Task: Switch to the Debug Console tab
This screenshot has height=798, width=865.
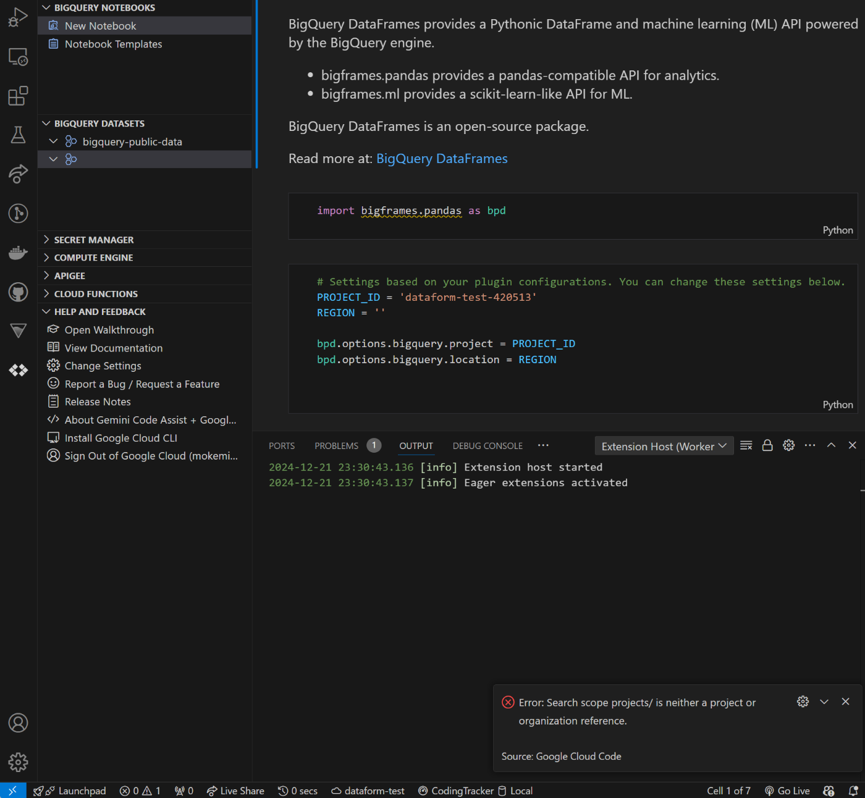Action: tap(487, 446)
